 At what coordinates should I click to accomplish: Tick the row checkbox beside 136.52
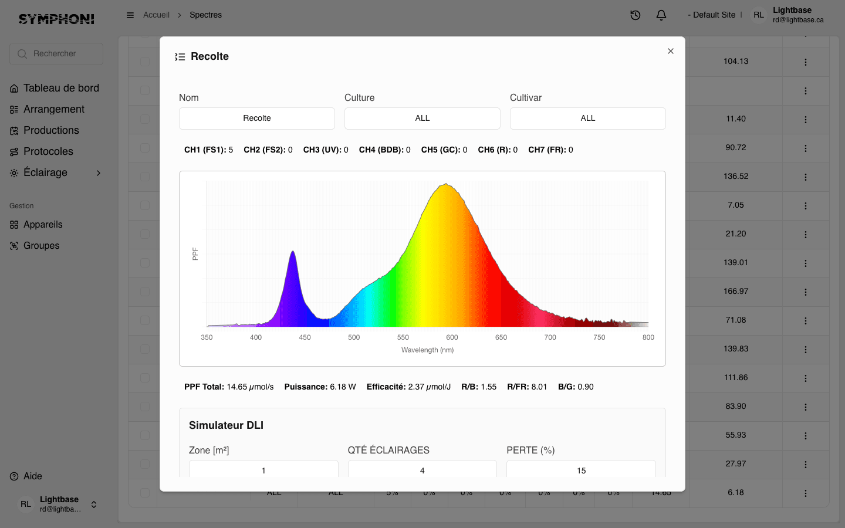point(144,177)
